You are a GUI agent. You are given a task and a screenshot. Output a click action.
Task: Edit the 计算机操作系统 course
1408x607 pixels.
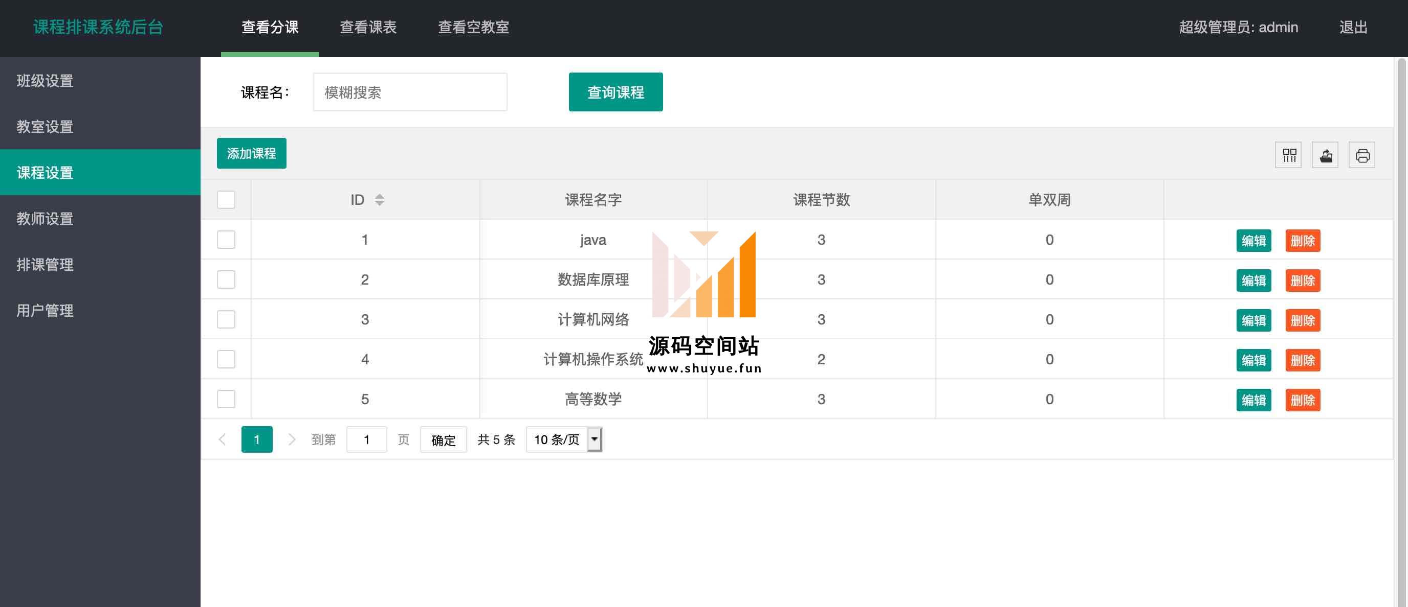[x=1253, y=360]
